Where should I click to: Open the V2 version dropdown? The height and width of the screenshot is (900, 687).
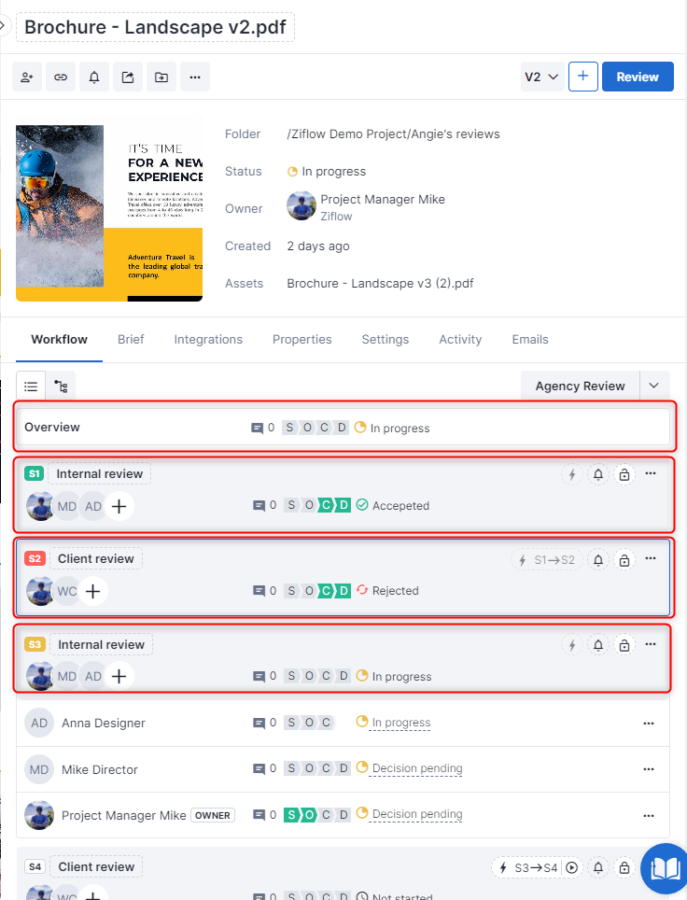pos(541,77)
